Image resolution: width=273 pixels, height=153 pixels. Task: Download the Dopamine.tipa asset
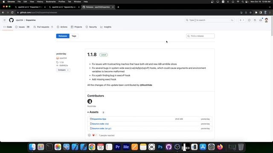pyautogui.click(x=99, y=119)
